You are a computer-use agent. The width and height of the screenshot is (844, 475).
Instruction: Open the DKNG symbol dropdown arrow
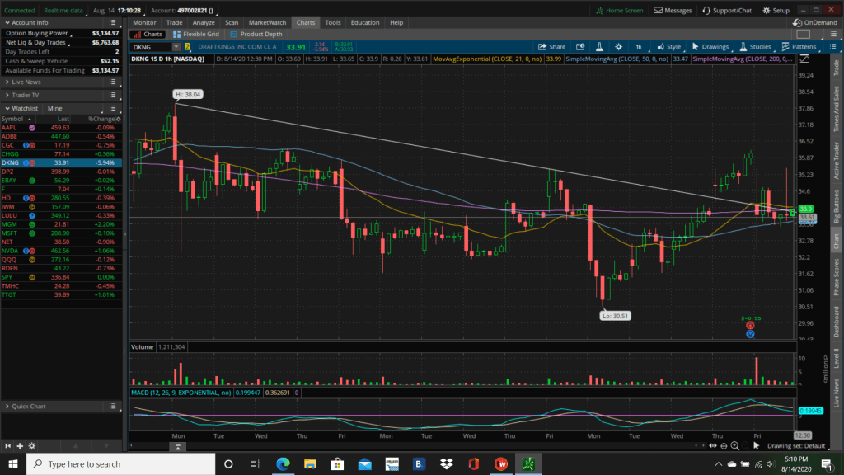pos(176,47)
